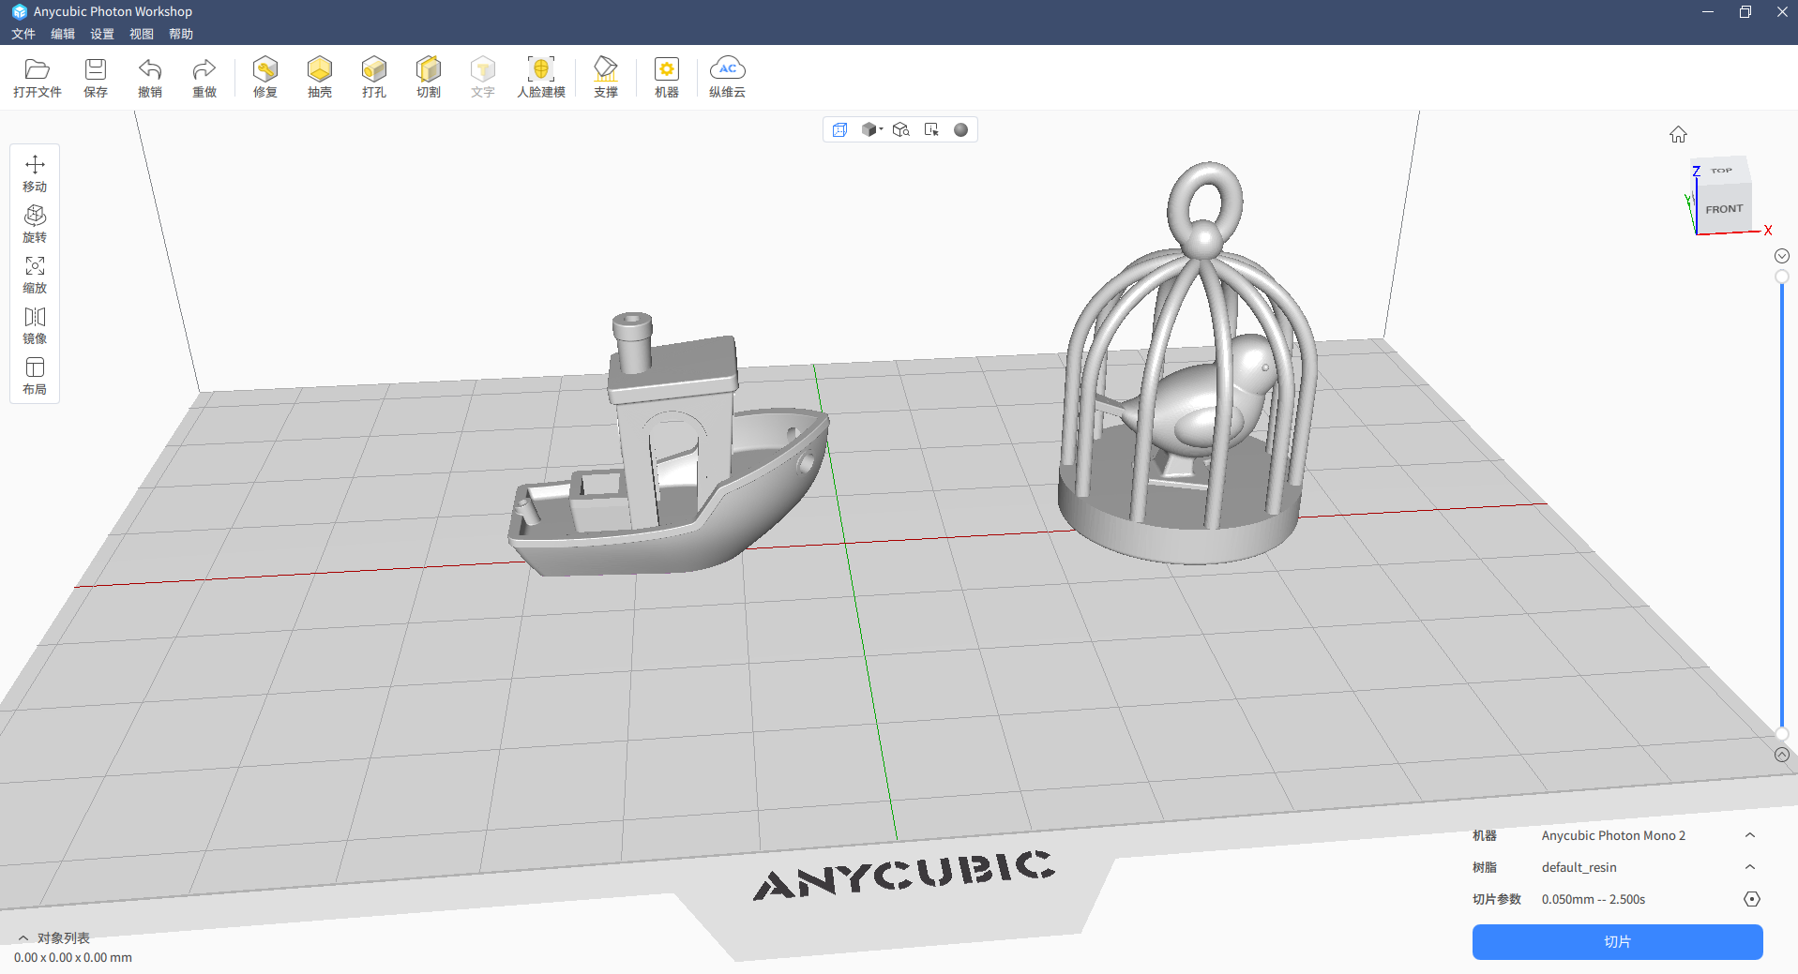Click the gray sphere shading icon
This screenshot has width=1798, height=974.
click(x=960, y=129)
